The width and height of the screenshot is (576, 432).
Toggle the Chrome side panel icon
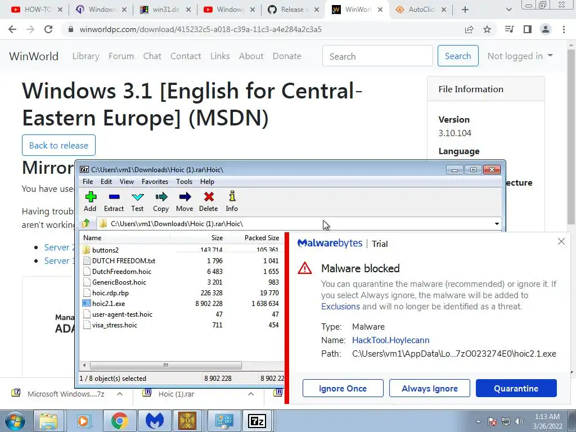click(x=528, y=29)
